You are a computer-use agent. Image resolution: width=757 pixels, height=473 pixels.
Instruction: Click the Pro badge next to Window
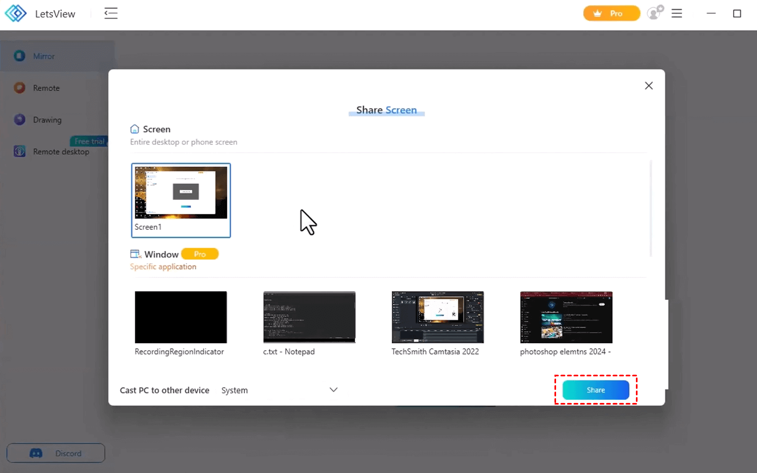click(x=200, y=254)
